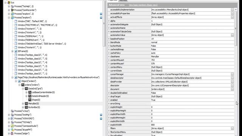Select the Window("tooltips_class32", "", 6) node
Screen dimensions: 242x136
(x=33, y=55)
